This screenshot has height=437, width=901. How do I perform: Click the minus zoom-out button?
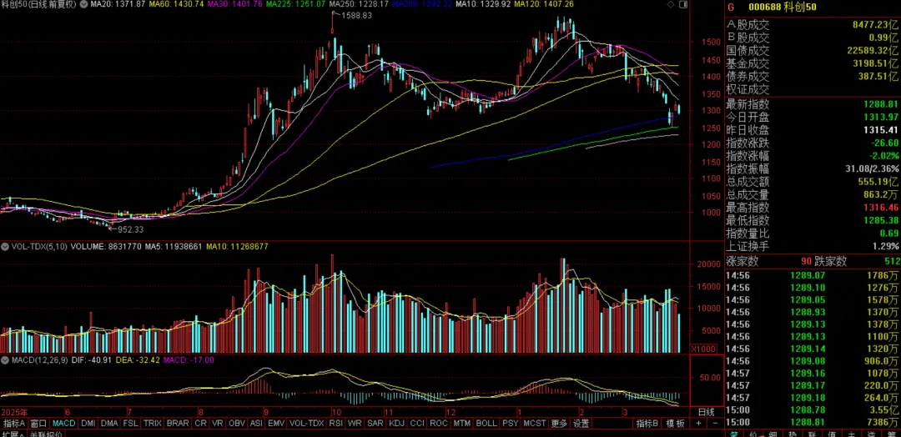click(714, 423)
